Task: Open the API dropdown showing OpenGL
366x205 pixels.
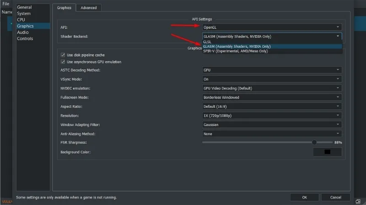Action: pos(272,27)
